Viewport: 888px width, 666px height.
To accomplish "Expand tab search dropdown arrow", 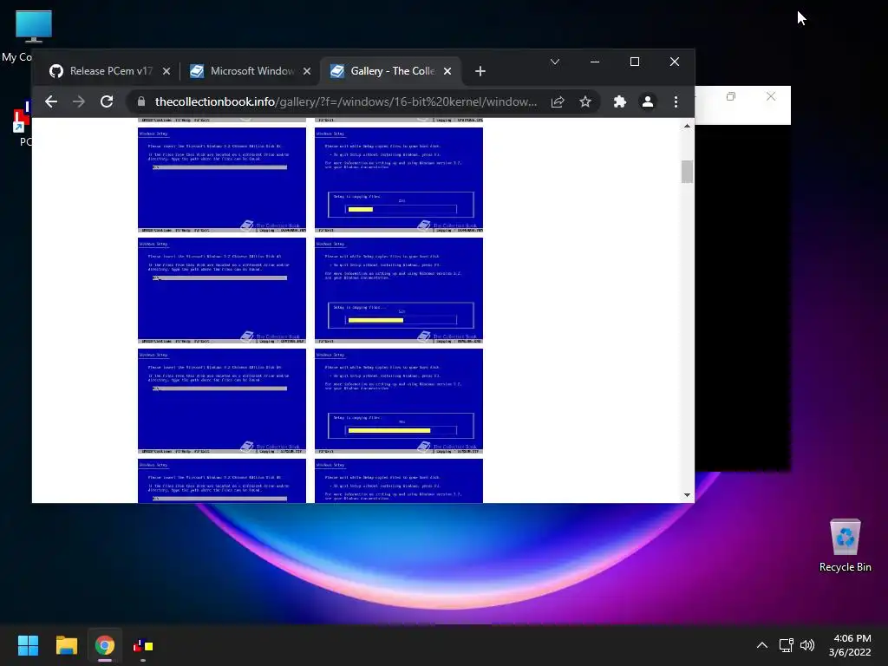I will pos(555,62).
